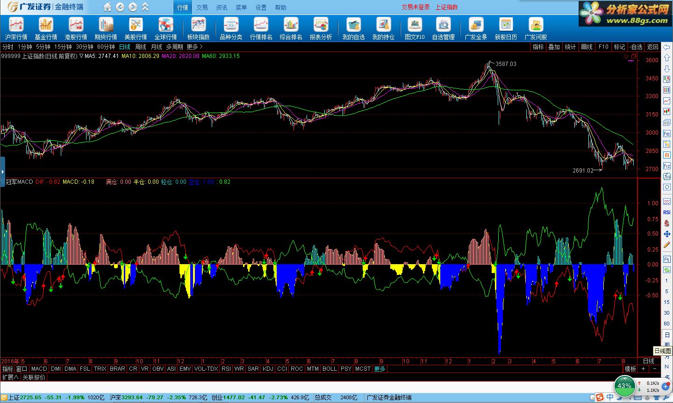Screen dimensions: 673x403
Task: Click the back arrow navigation icon
Action: click(x=120, y=7)
